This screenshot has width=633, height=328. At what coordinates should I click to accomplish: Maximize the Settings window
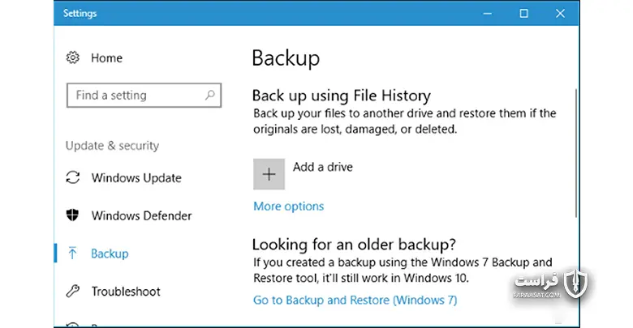(523, 13)
